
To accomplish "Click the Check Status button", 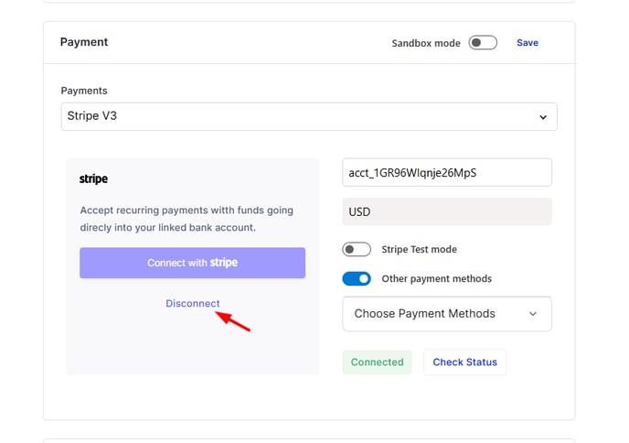I will point(464,362).
